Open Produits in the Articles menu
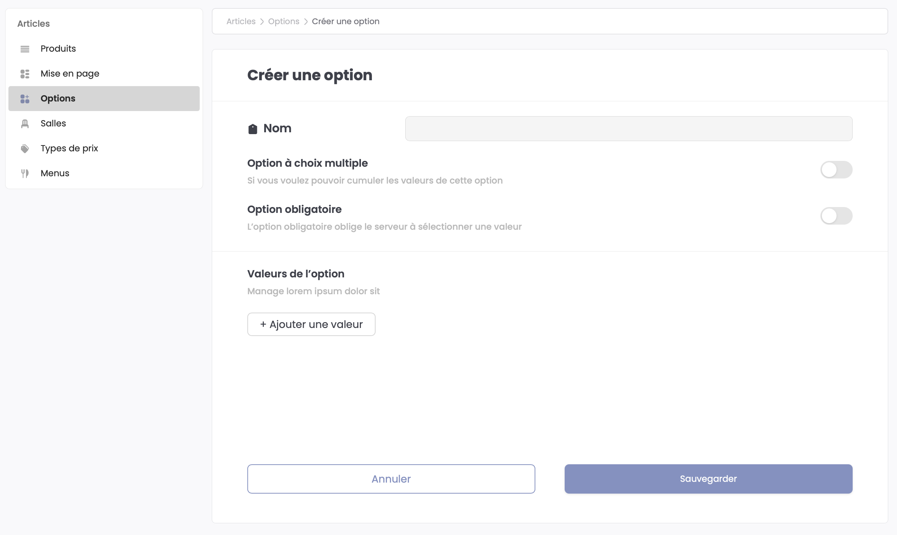Screen dimensions: 897x535 click(58, 49)
